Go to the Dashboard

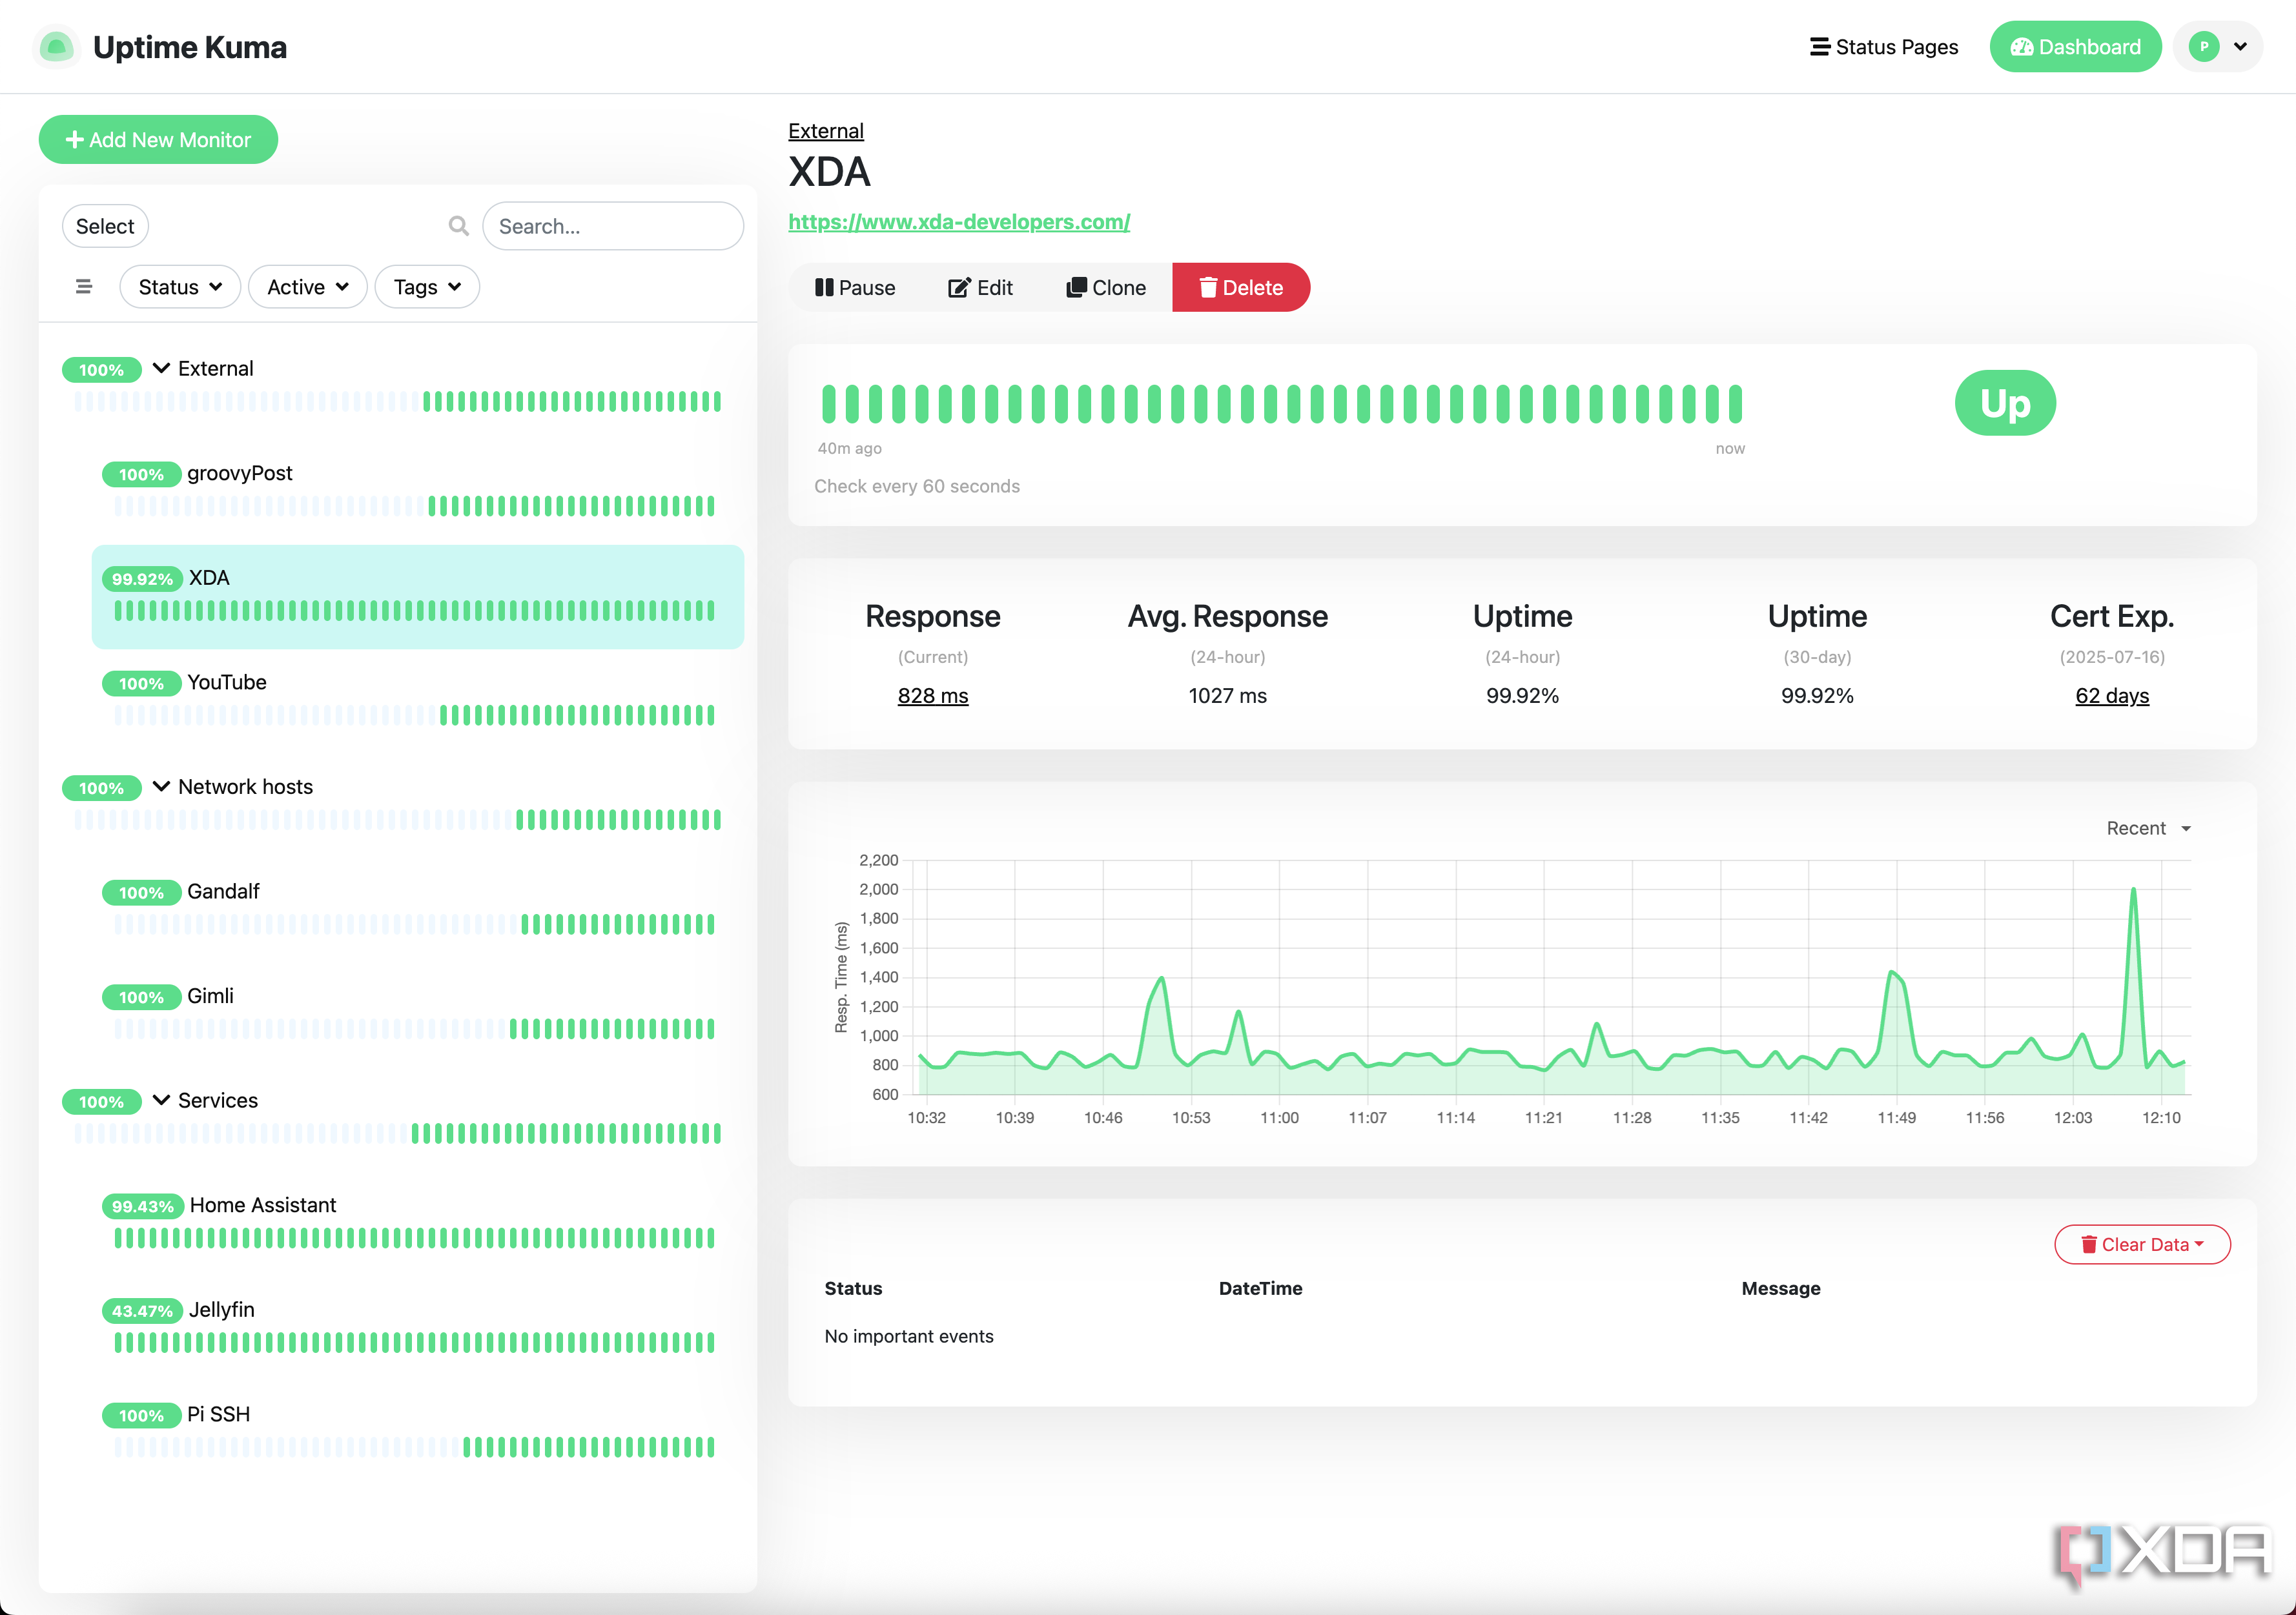[2075, 47]
